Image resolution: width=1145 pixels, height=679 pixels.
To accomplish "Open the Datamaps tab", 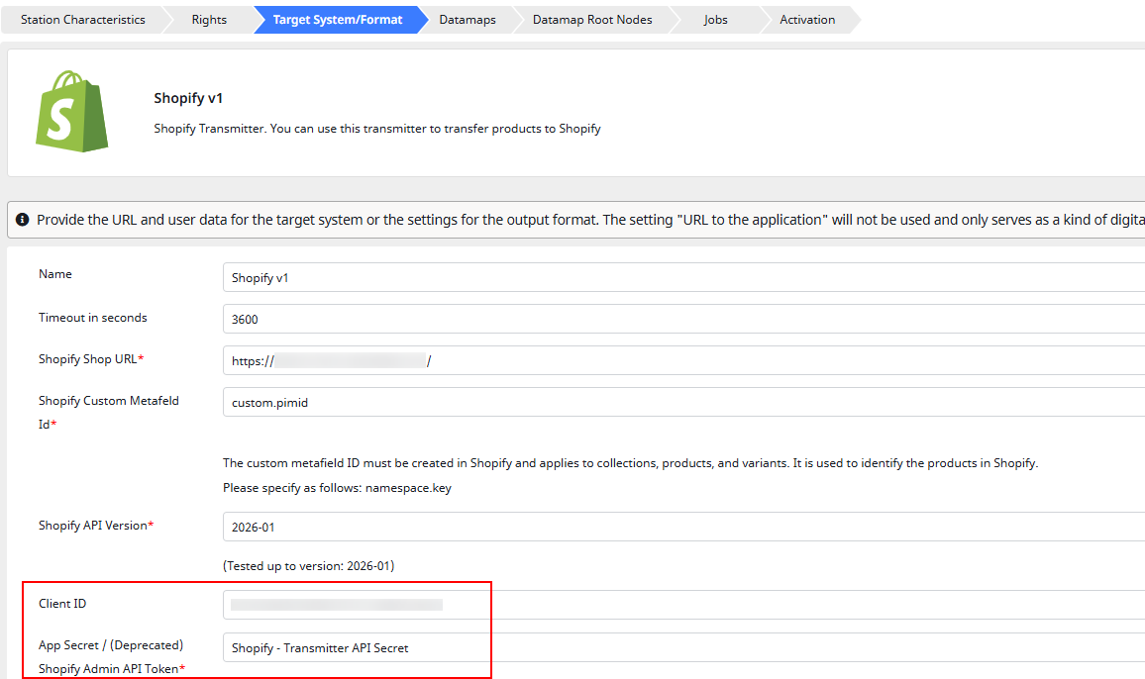I will 466,19.
